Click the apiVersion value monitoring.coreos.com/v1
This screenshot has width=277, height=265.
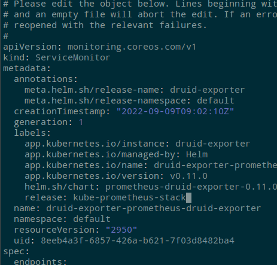point(132,47)
